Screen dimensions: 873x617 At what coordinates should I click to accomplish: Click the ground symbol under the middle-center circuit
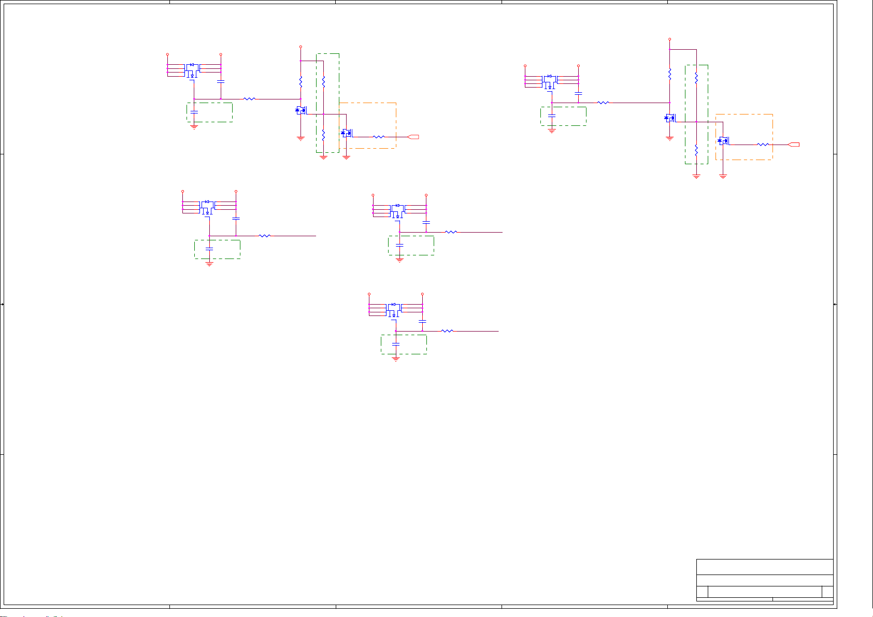pyautogui.click(x=399, y=260)
